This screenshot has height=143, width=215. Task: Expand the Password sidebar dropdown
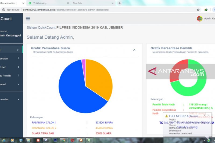point(19,84)
